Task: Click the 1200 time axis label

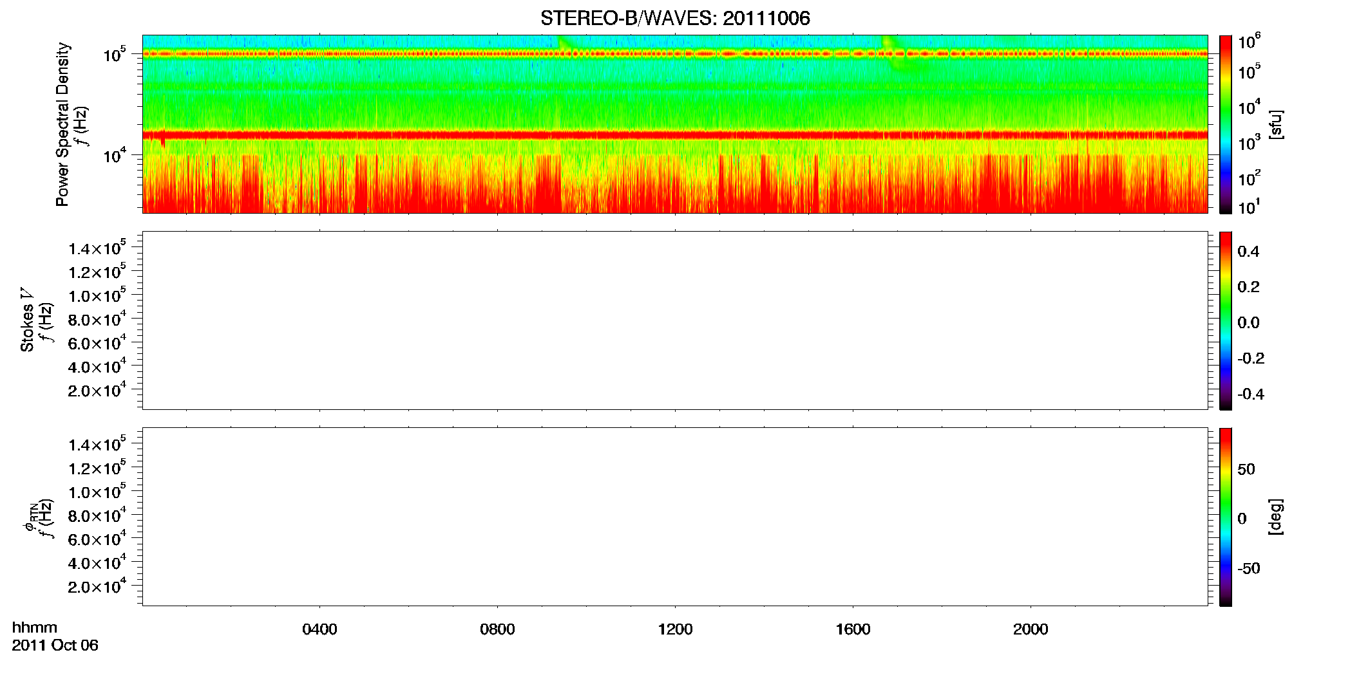Action: pos(675,629)
